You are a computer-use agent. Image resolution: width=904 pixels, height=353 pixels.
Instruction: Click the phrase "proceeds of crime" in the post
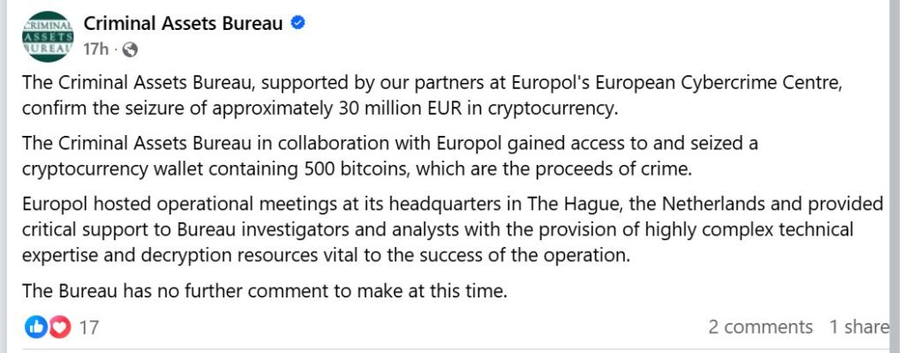[647, 169]
